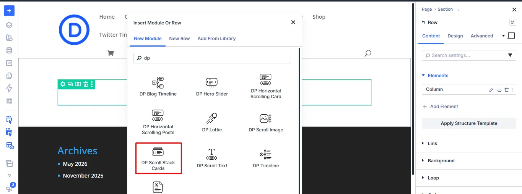Viewport: 522px width, 194px height.
Task: Click the Page breadcrumb link
Action: (x=427, y=9)
